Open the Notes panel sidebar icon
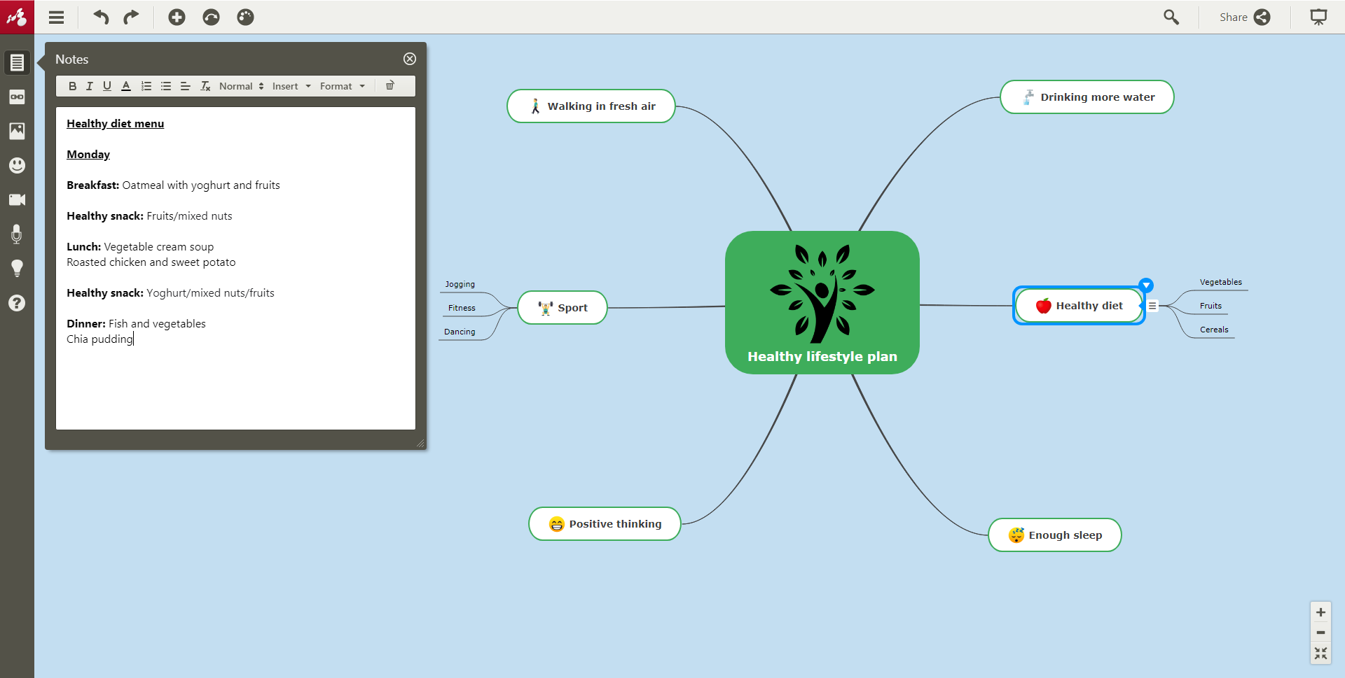This screenshot has height=678, width=1345. [17, 62]
